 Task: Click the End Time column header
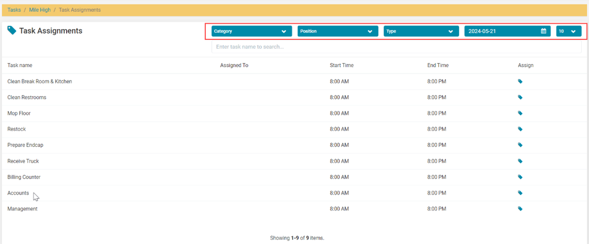[x=438, y=65]
